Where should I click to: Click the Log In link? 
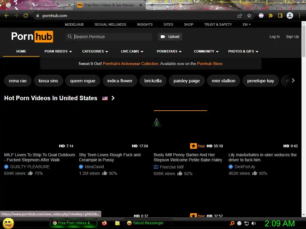275,37
